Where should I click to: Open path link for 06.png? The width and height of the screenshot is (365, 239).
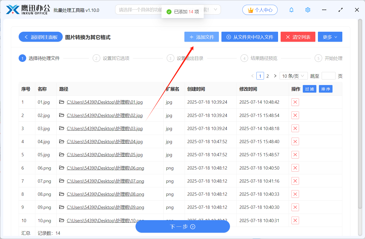pyautogui.click(x=105, y=168)
